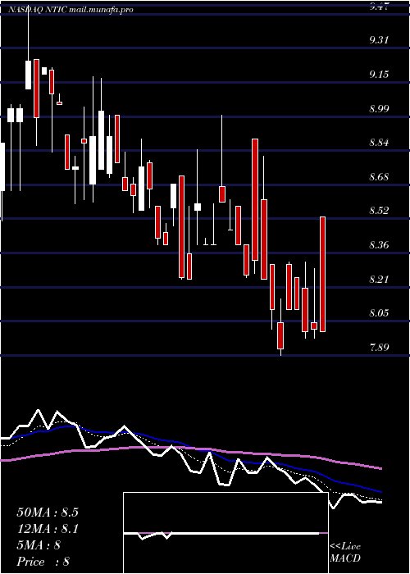
Task: Click the last tall red candlestick
Action: point(322,274)
